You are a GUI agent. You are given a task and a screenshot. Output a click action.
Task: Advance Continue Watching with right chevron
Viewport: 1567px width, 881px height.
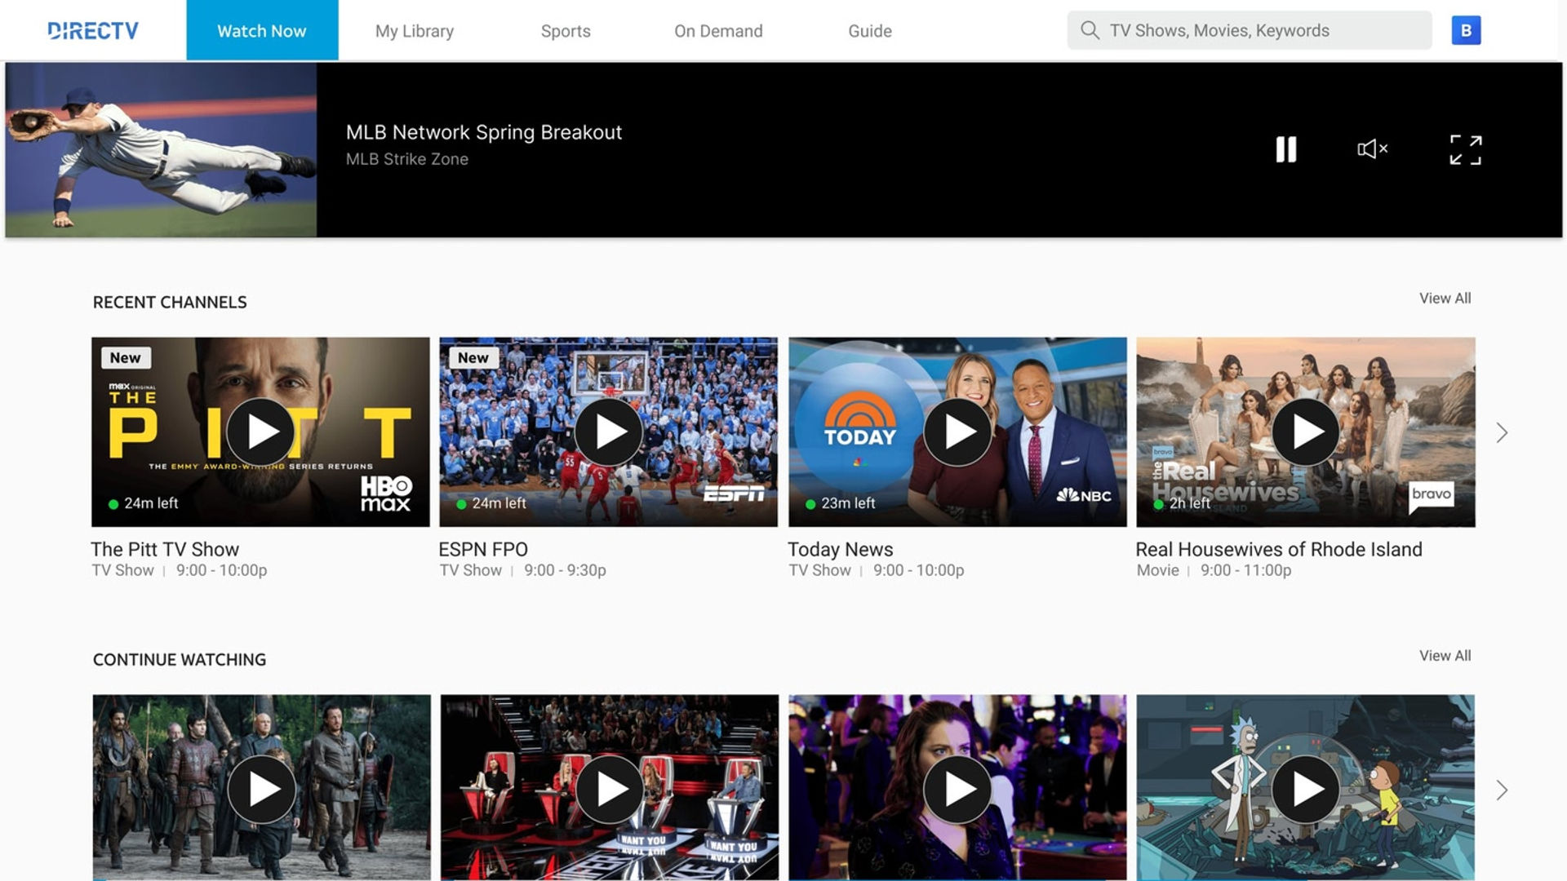pyautogui.click(x=1502, y=790)
